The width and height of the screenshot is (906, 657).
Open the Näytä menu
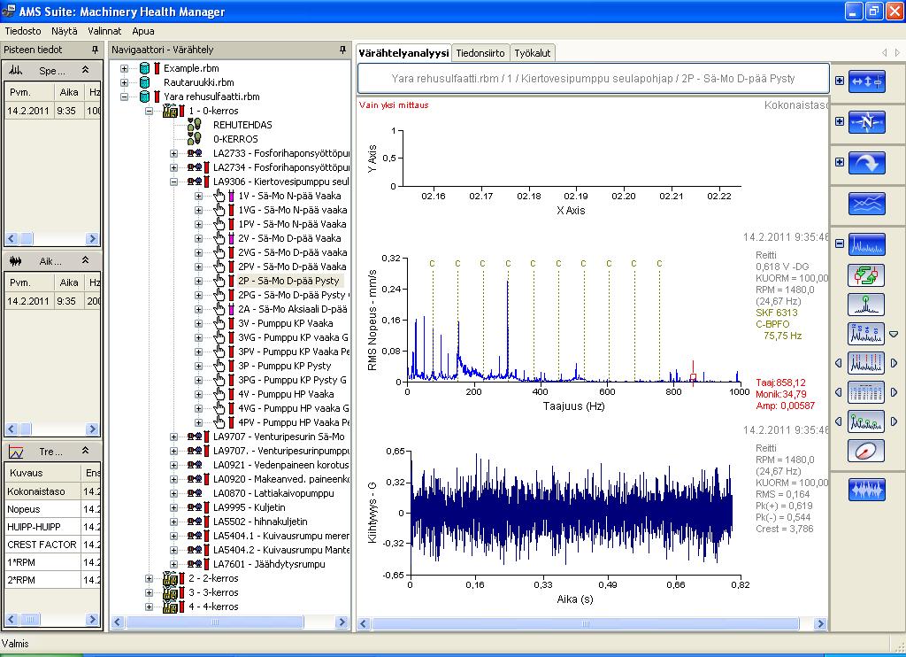64,31
